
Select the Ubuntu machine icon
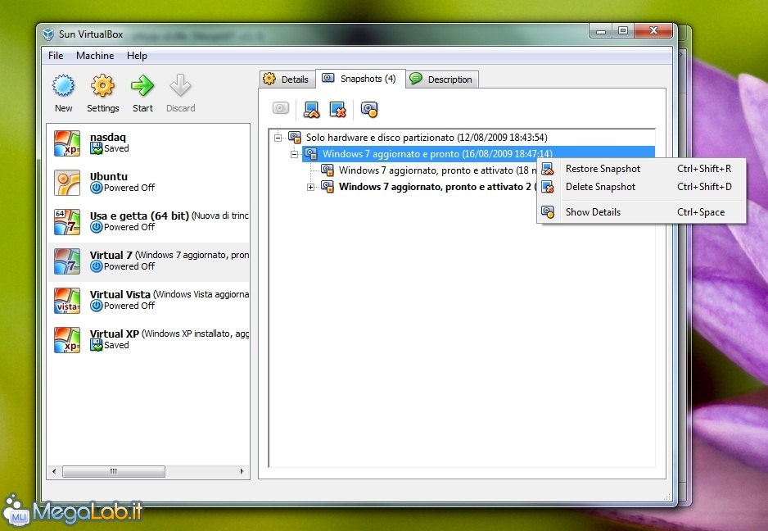(67, 183)
